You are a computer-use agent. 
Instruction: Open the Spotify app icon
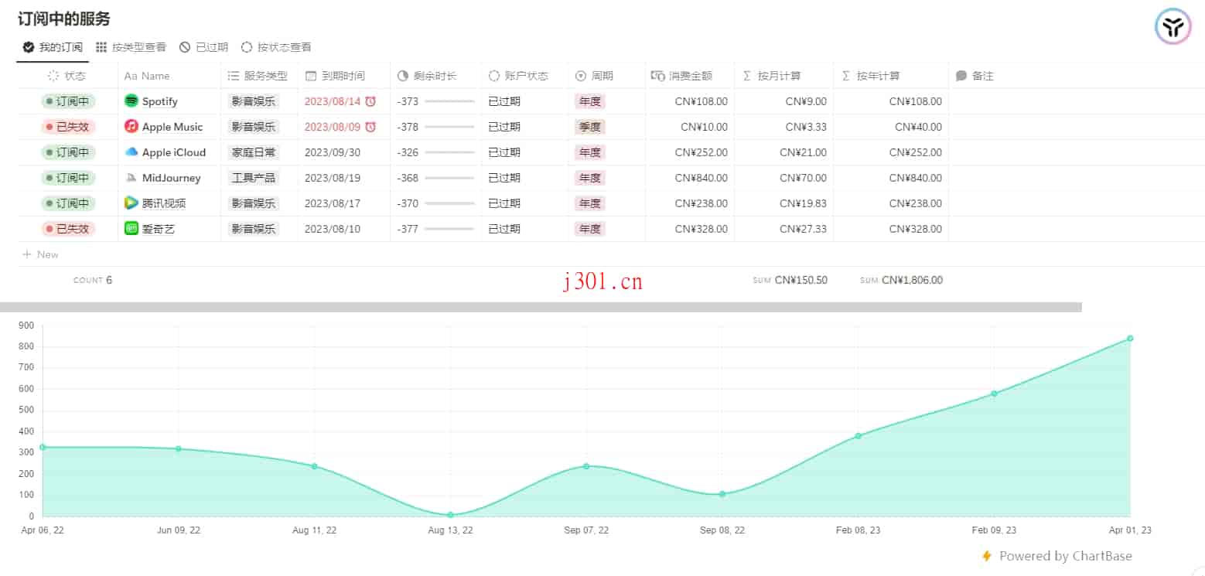coord(131,101)
